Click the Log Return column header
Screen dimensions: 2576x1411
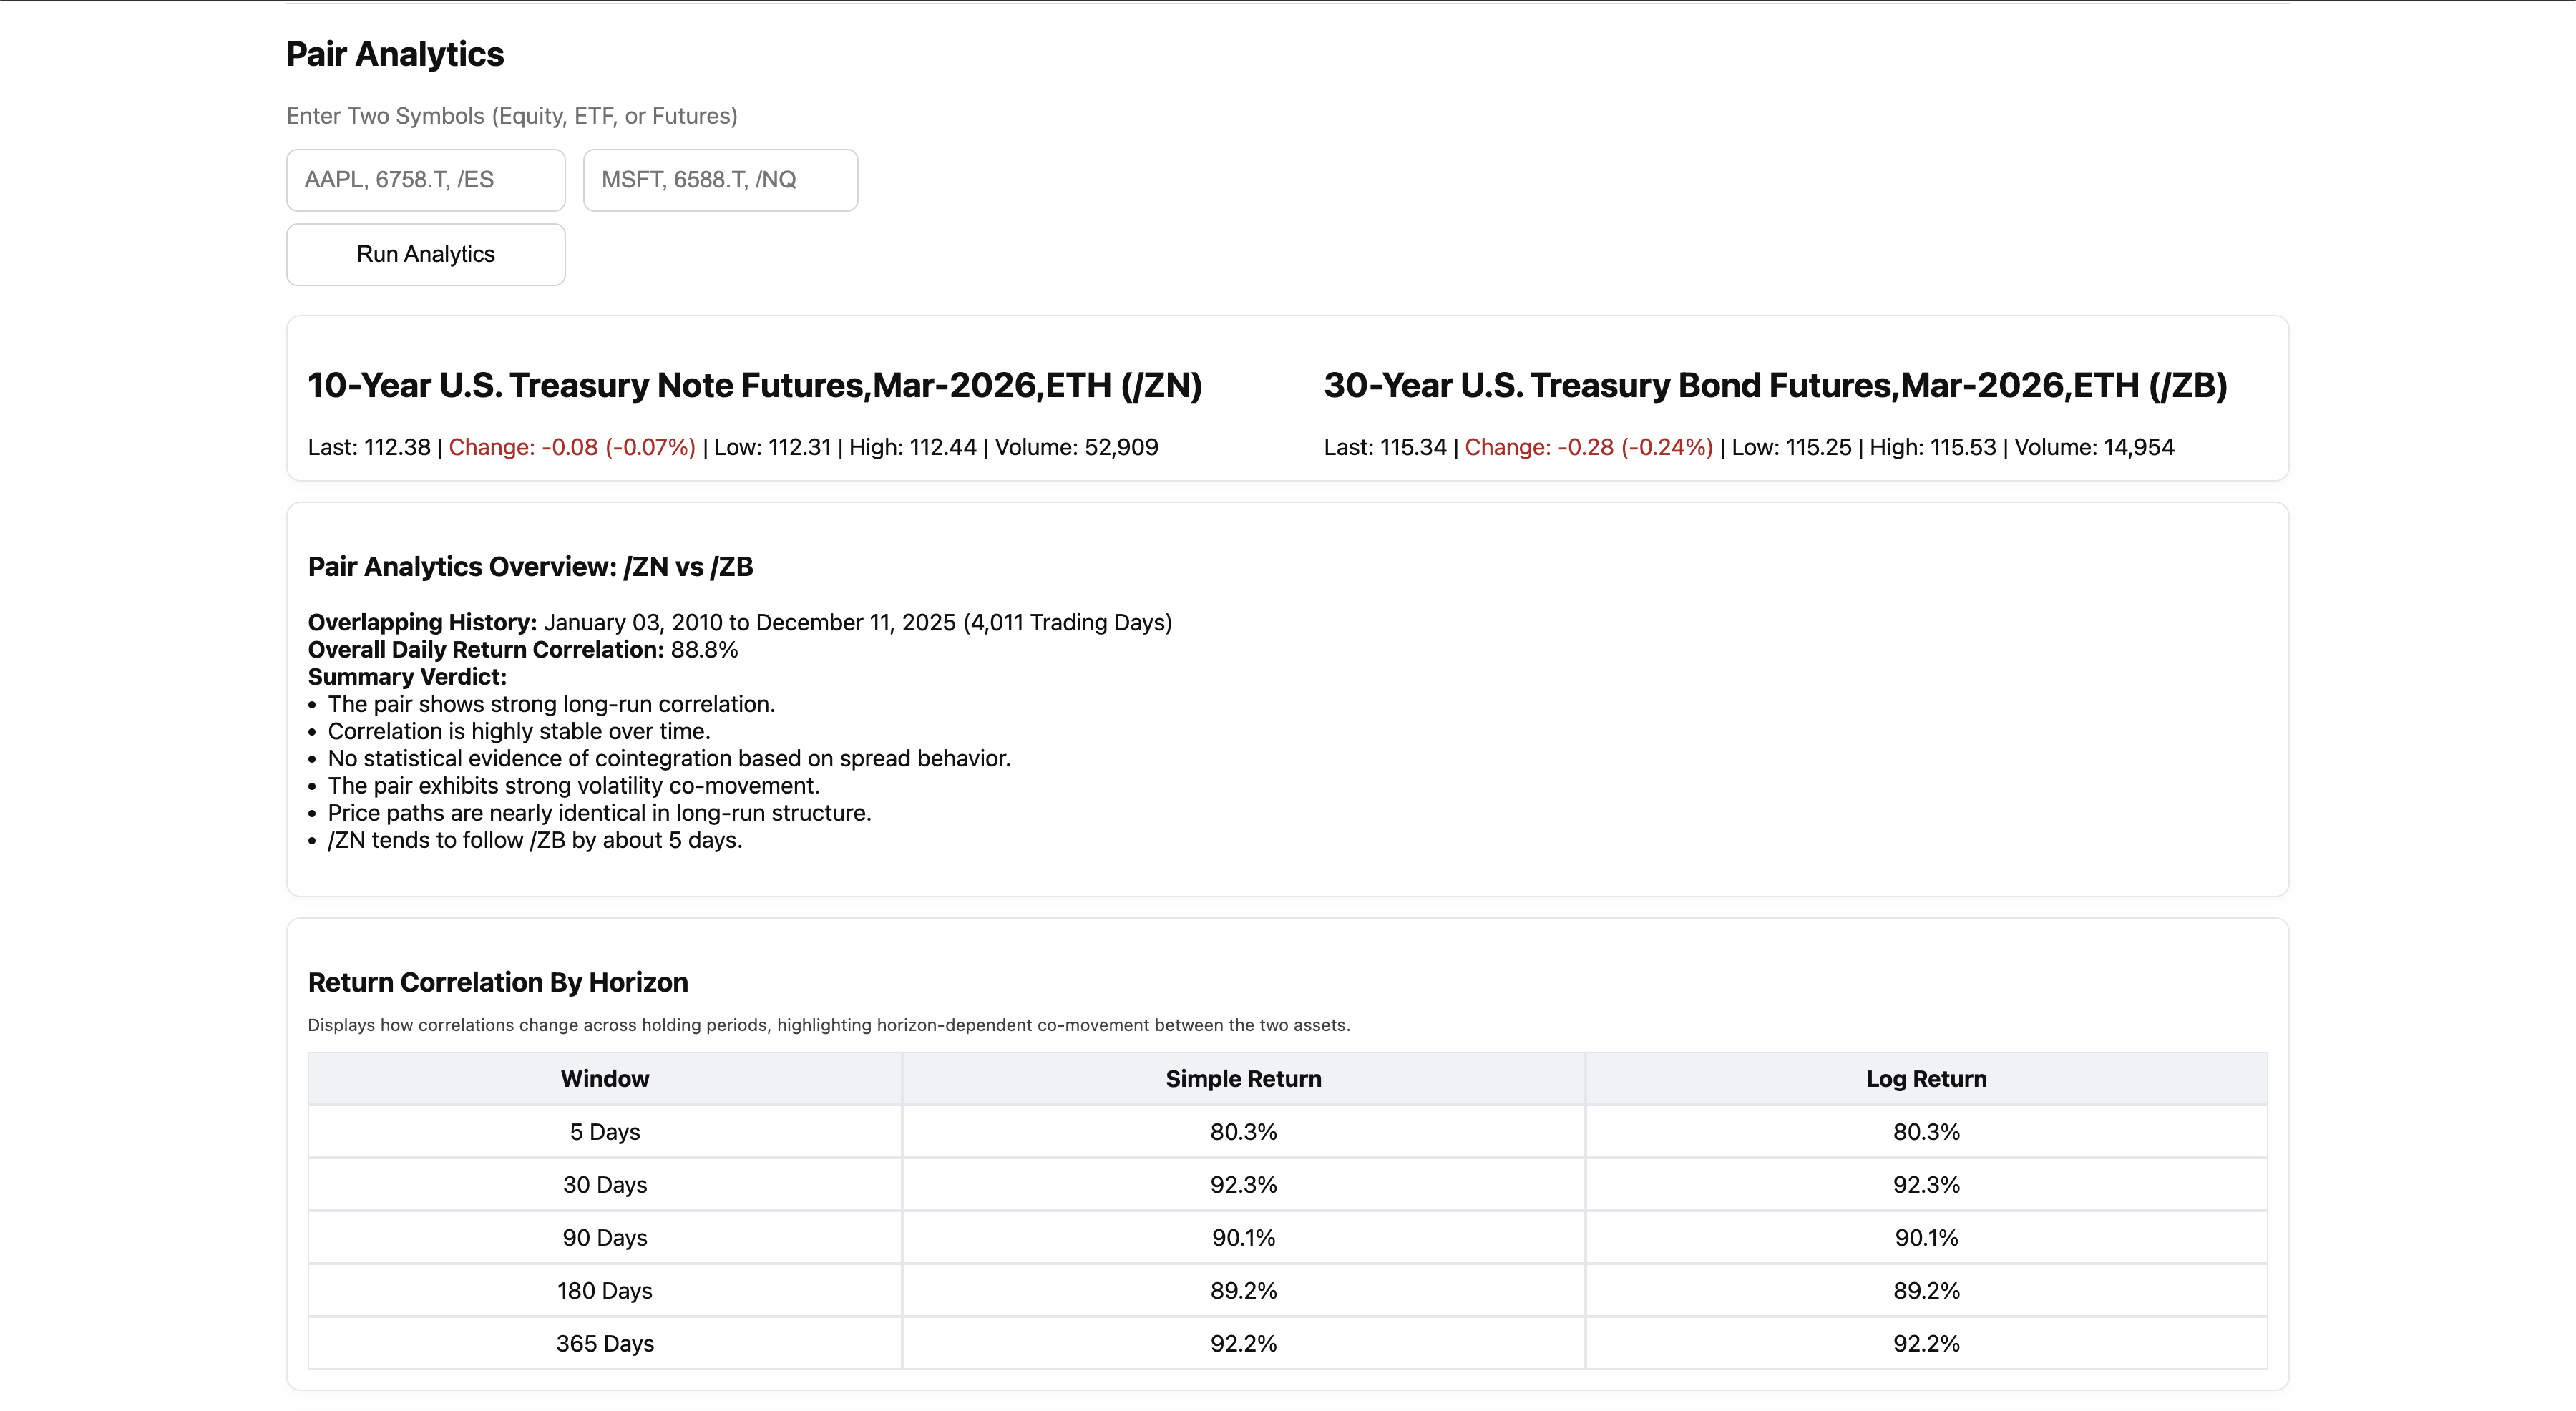(x=1926, y=1078)
